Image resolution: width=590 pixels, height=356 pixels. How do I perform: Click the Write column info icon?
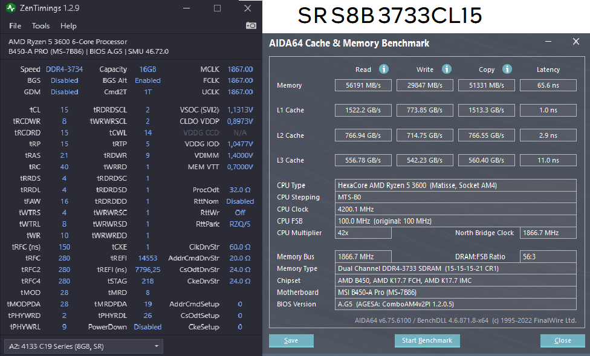pyautogui.click(x=446, y=69)
